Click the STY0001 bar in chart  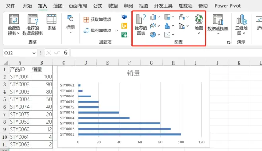[129, 134]
